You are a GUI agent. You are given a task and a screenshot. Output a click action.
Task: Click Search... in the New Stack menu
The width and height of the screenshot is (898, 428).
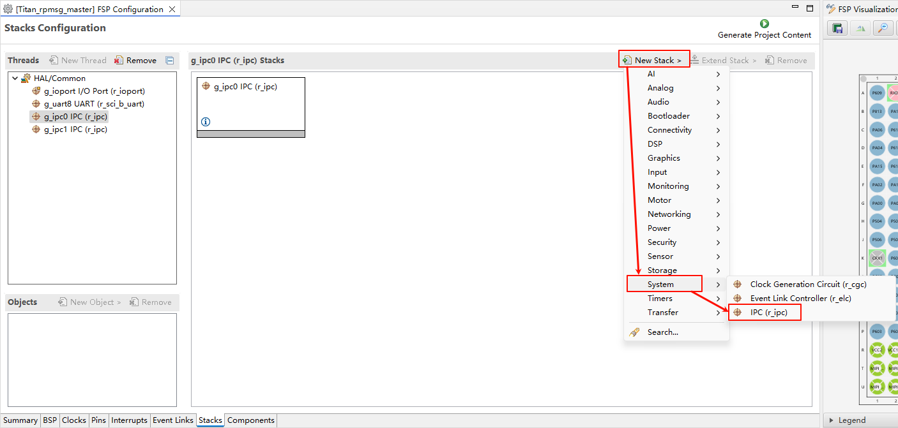662,332
